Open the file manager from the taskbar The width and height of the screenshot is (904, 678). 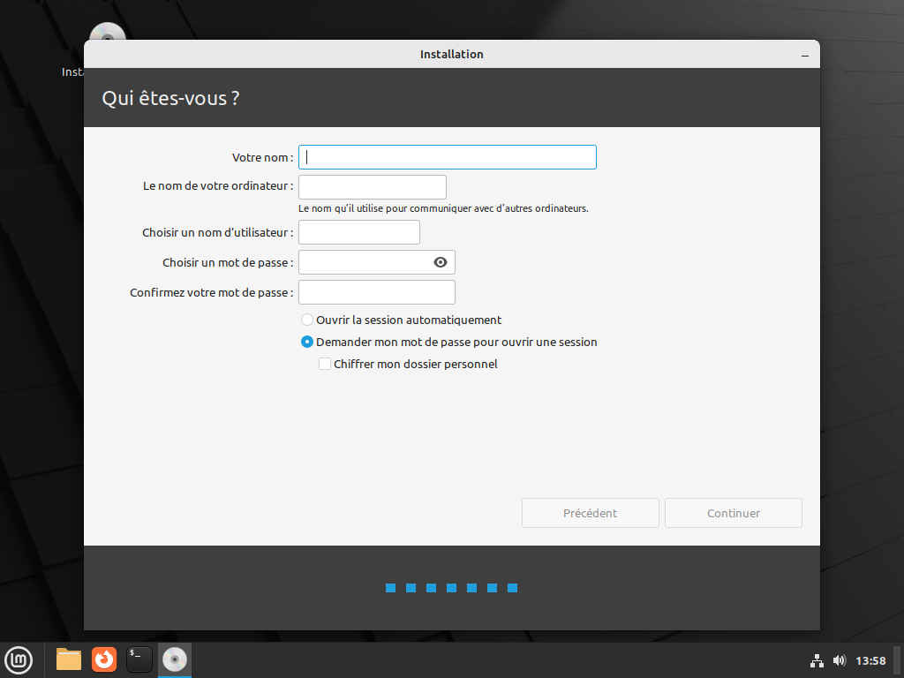(68, 659)
